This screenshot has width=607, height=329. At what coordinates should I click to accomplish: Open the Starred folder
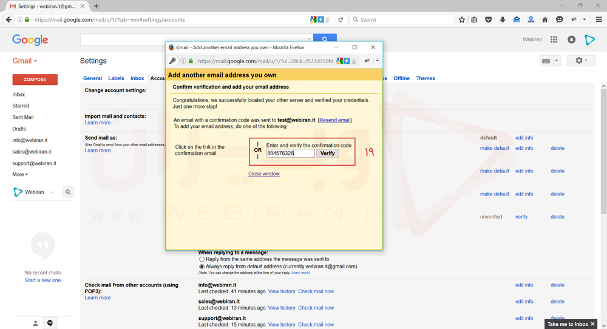pos(21,106)
